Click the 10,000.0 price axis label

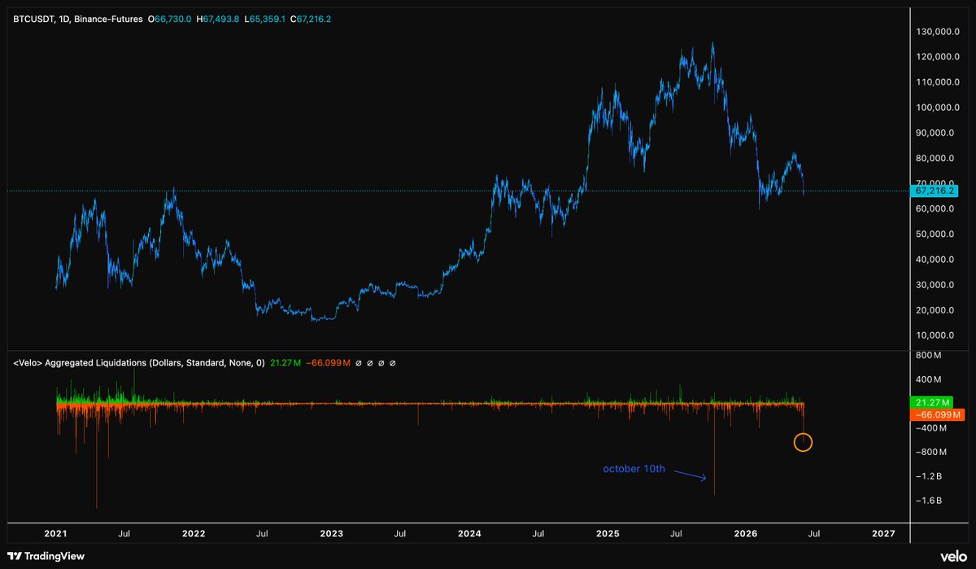click(x=935, y=335)
